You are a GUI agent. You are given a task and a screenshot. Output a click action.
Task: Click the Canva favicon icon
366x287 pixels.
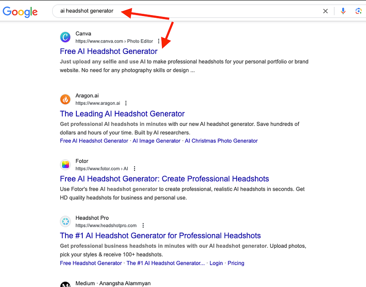tap(65, 37)
